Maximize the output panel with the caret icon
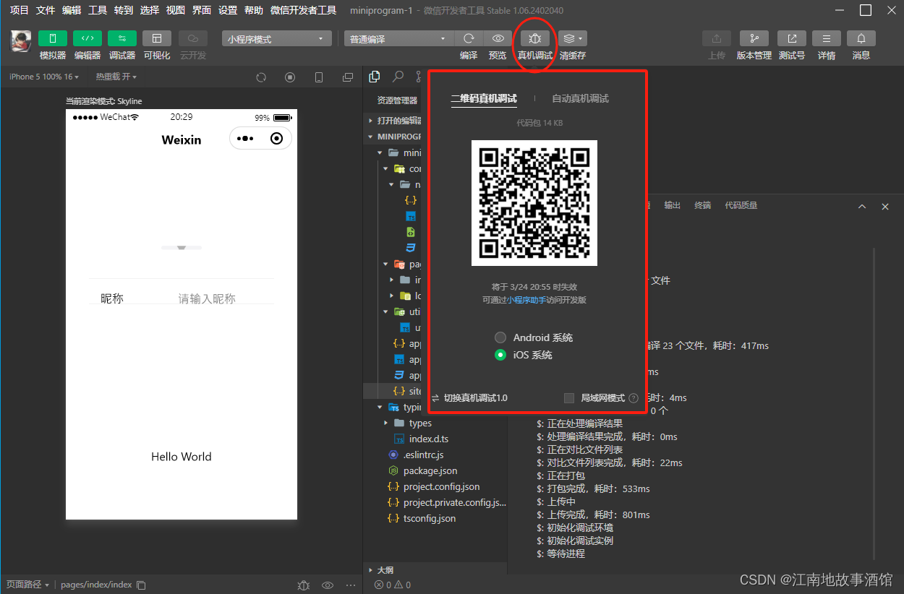Viewport: 904px width, 594px height. coord(862,207)
